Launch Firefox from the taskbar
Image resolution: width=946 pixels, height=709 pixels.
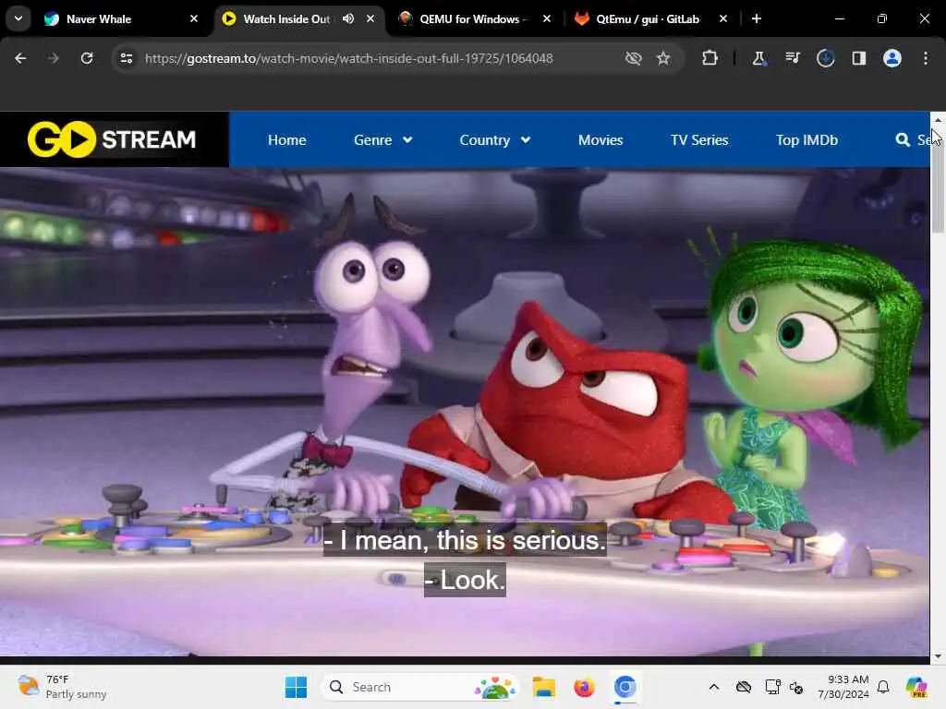click(584, 687)
